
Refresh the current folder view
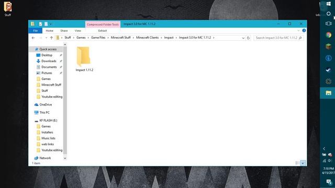pyautogui.click(x=248, y=38)
